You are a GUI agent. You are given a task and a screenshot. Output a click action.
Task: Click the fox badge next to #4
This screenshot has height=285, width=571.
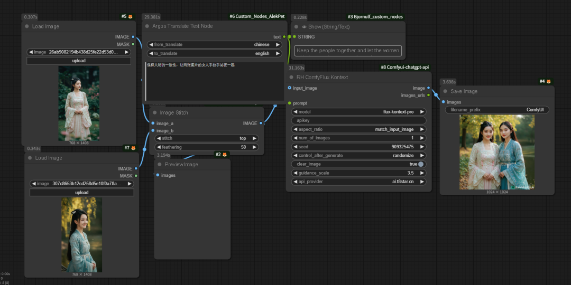coord(548,81)
